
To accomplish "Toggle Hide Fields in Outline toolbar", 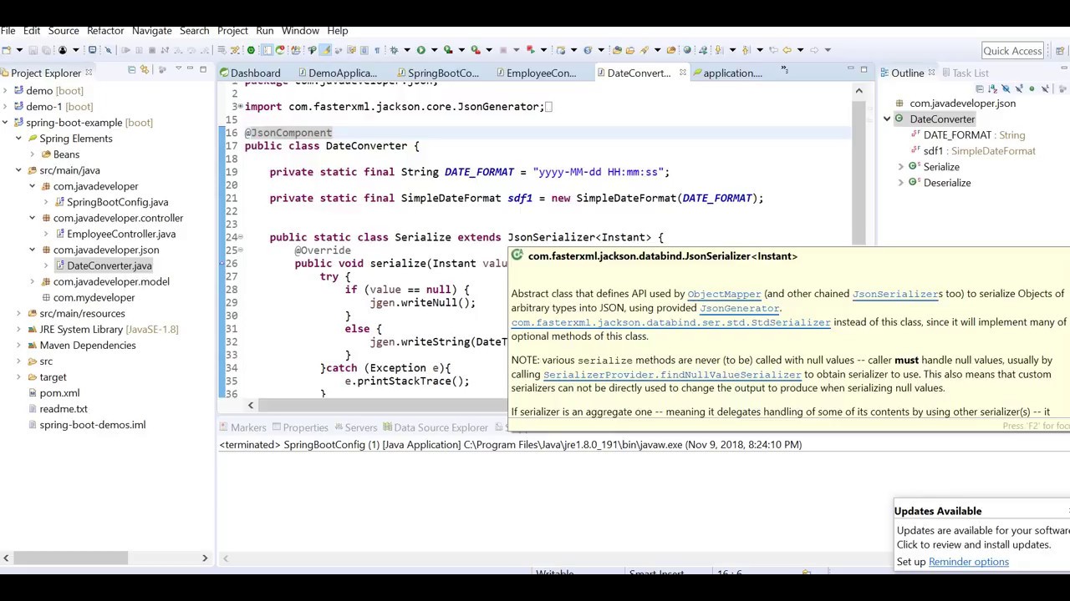I will [1006, 88].
